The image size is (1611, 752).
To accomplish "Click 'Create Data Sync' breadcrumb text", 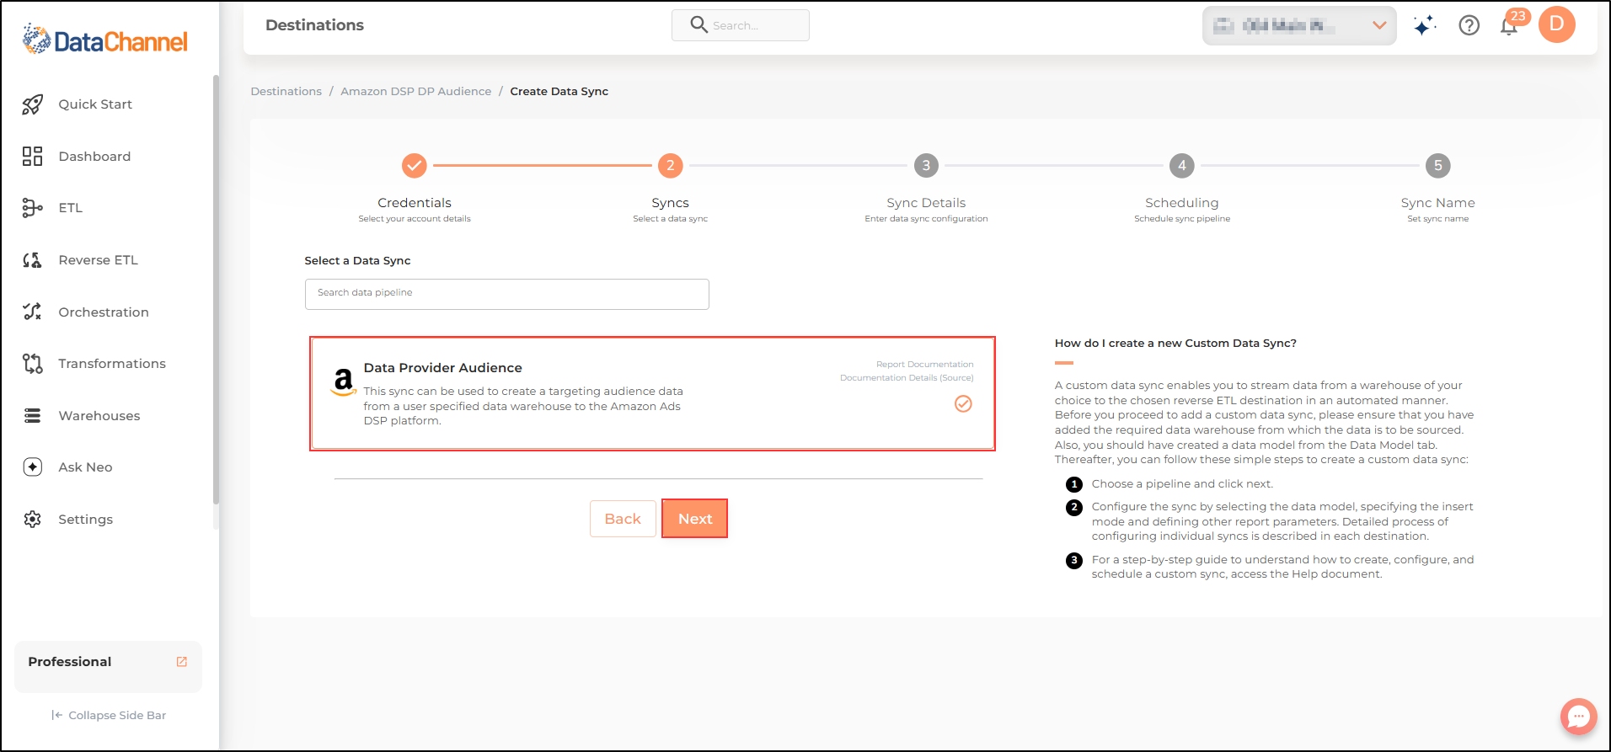I will 559,91.
